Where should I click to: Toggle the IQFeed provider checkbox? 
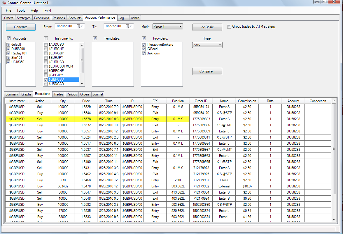coord(143,49)
